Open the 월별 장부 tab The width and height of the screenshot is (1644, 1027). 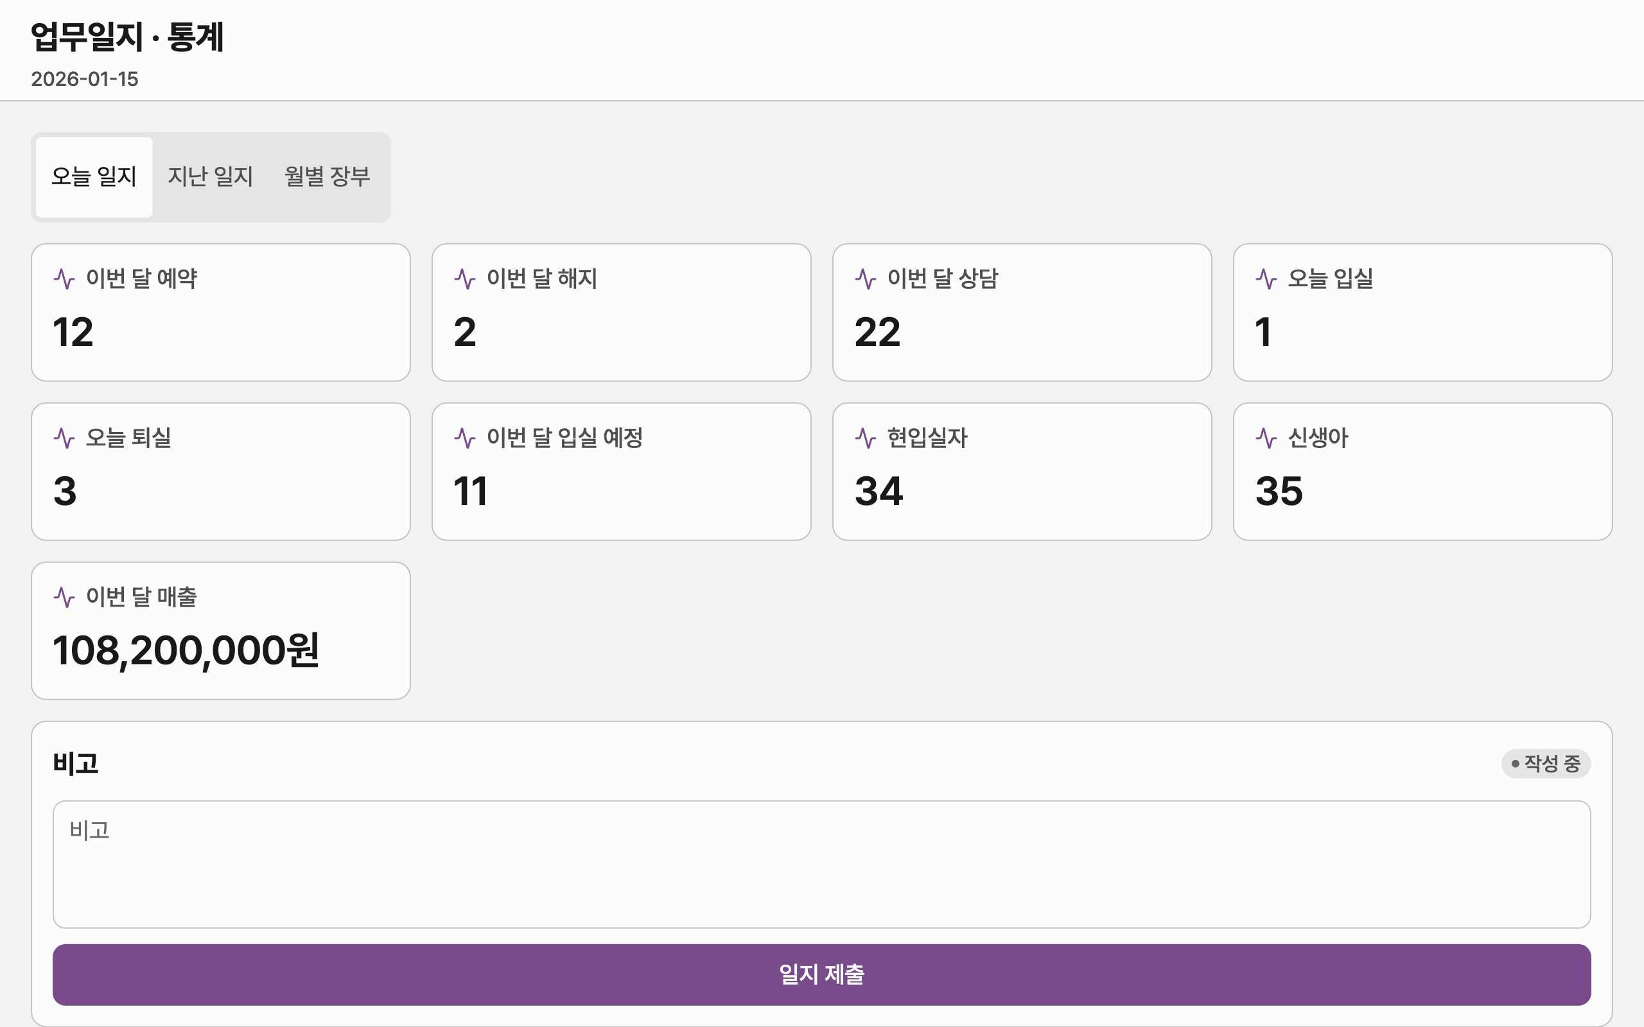point(328,177)
